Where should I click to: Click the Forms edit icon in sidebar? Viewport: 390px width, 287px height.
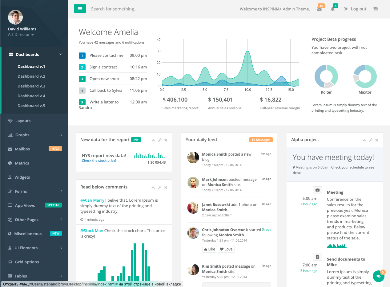10,191
